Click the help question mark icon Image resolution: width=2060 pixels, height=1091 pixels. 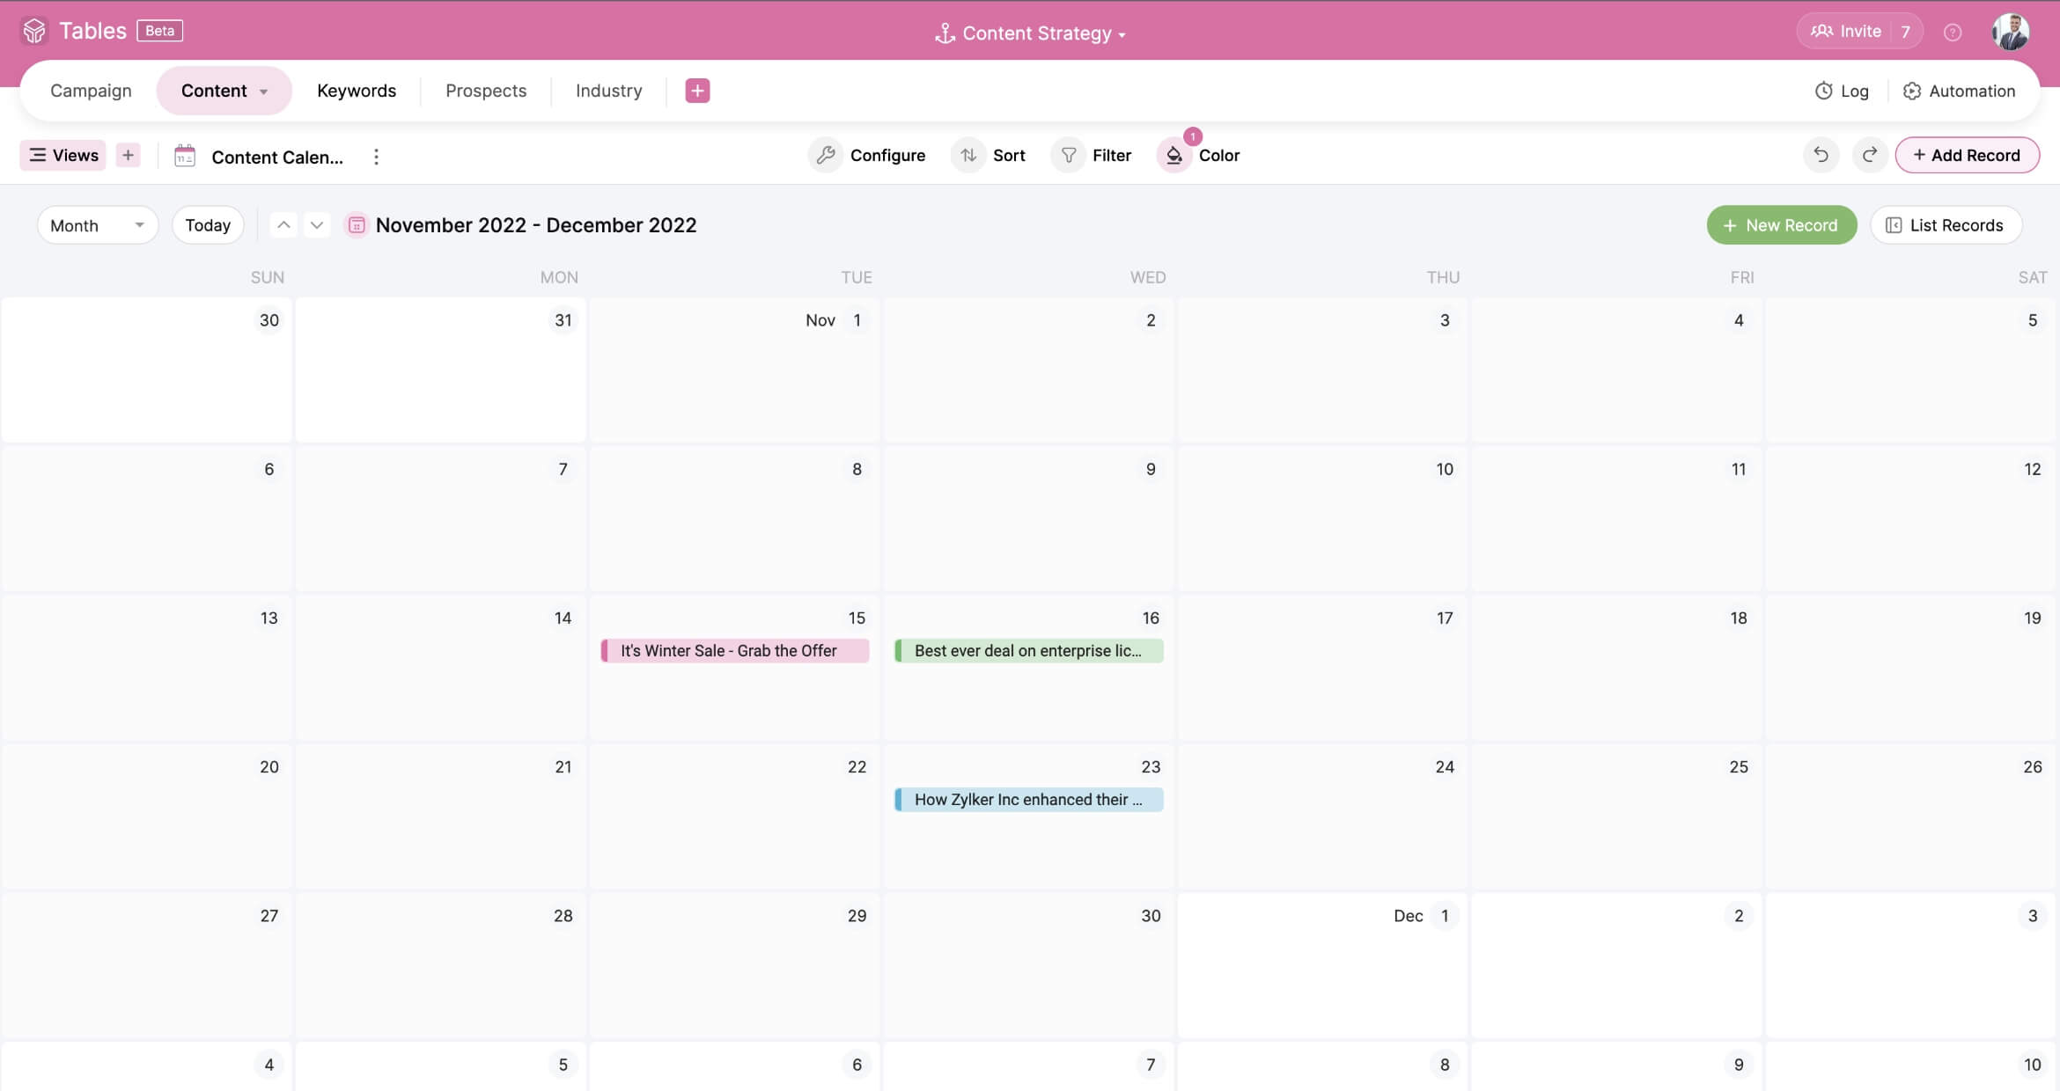click(1952, 33)
